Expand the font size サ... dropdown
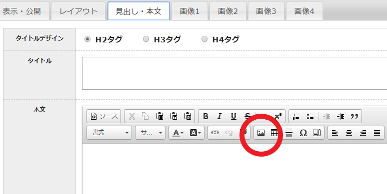This screenshot has height=194, width=387. tap(150, 133)
